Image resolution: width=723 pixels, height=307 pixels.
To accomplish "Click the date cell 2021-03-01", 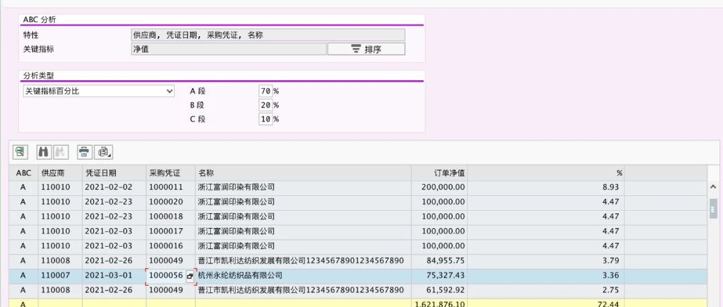I will (114, 276).
